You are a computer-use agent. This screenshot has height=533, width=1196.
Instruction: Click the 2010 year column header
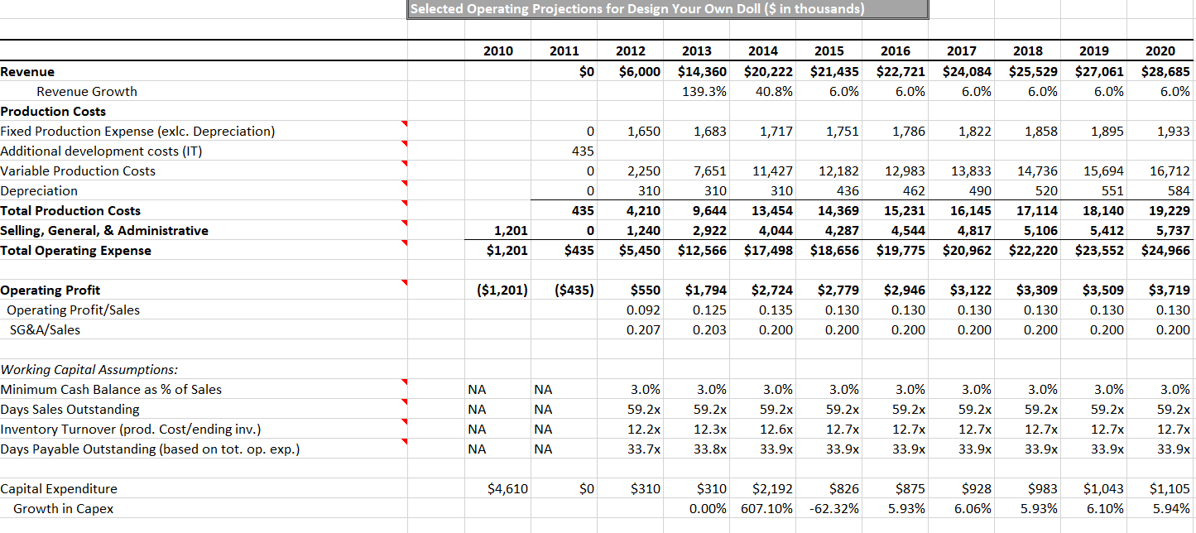(498, 50)
